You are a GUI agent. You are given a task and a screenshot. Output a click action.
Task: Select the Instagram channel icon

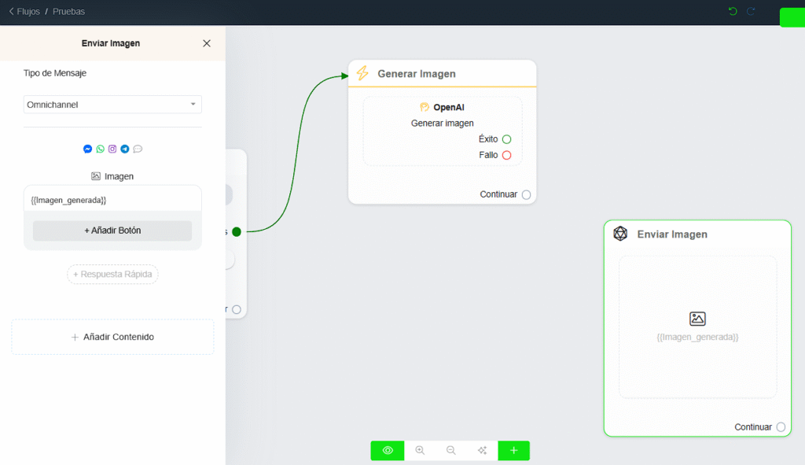click(112, 149)
